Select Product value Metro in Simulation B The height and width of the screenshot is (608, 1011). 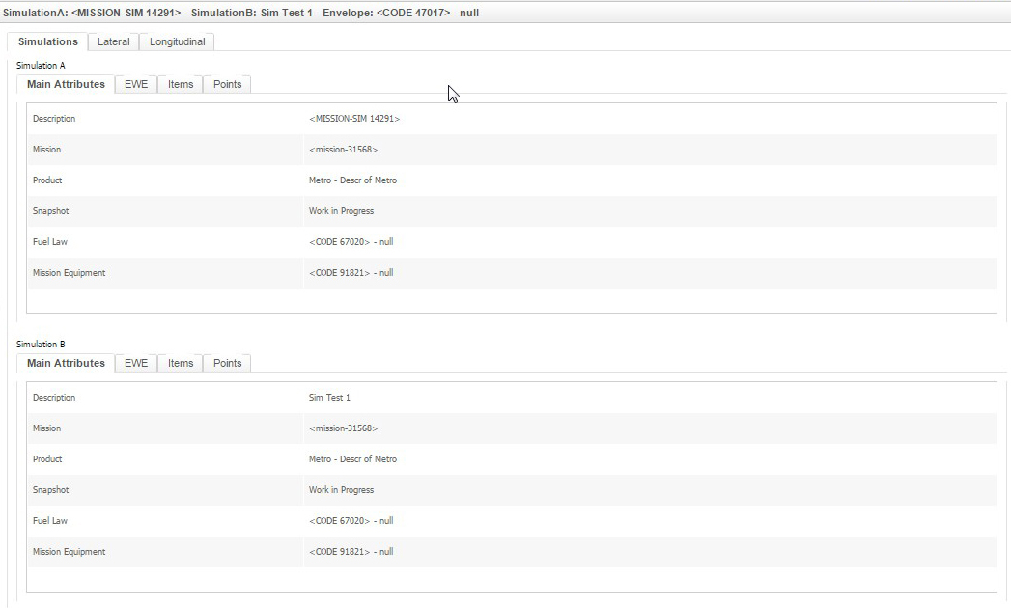tap(352, 459)
